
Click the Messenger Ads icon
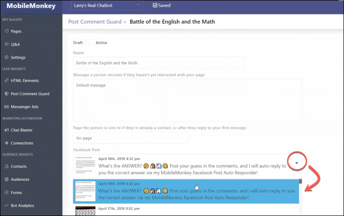tap(7, 107)
